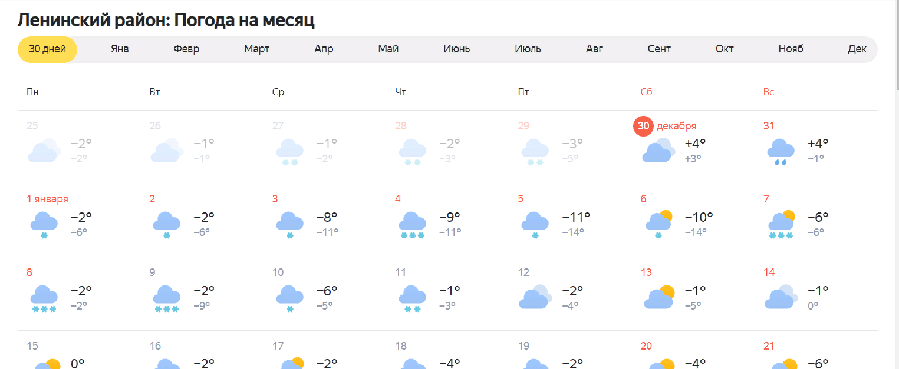
Task: Click the snow icon for January 11
Action: pos(413,298)
